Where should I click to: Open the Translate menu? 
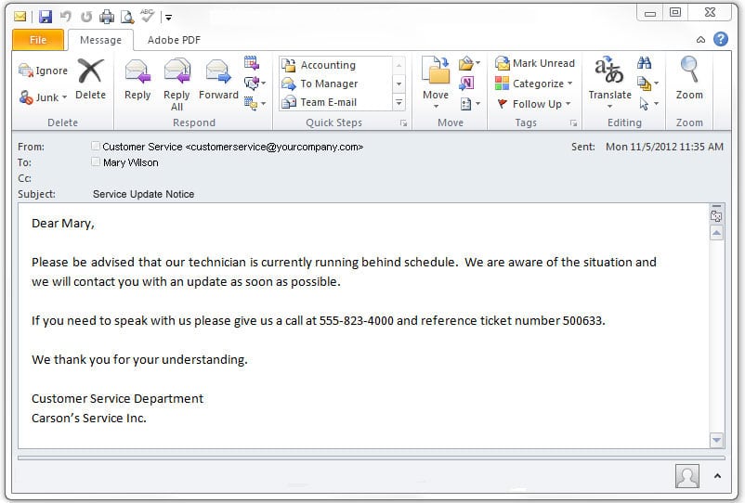coord(609,83)
